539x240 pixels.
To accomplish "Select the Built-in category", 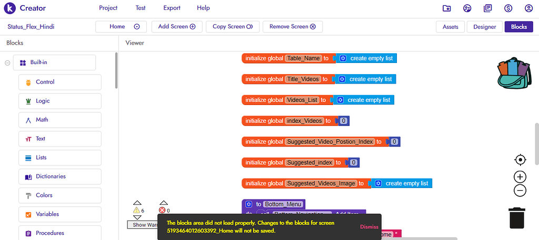I will 54,62.
